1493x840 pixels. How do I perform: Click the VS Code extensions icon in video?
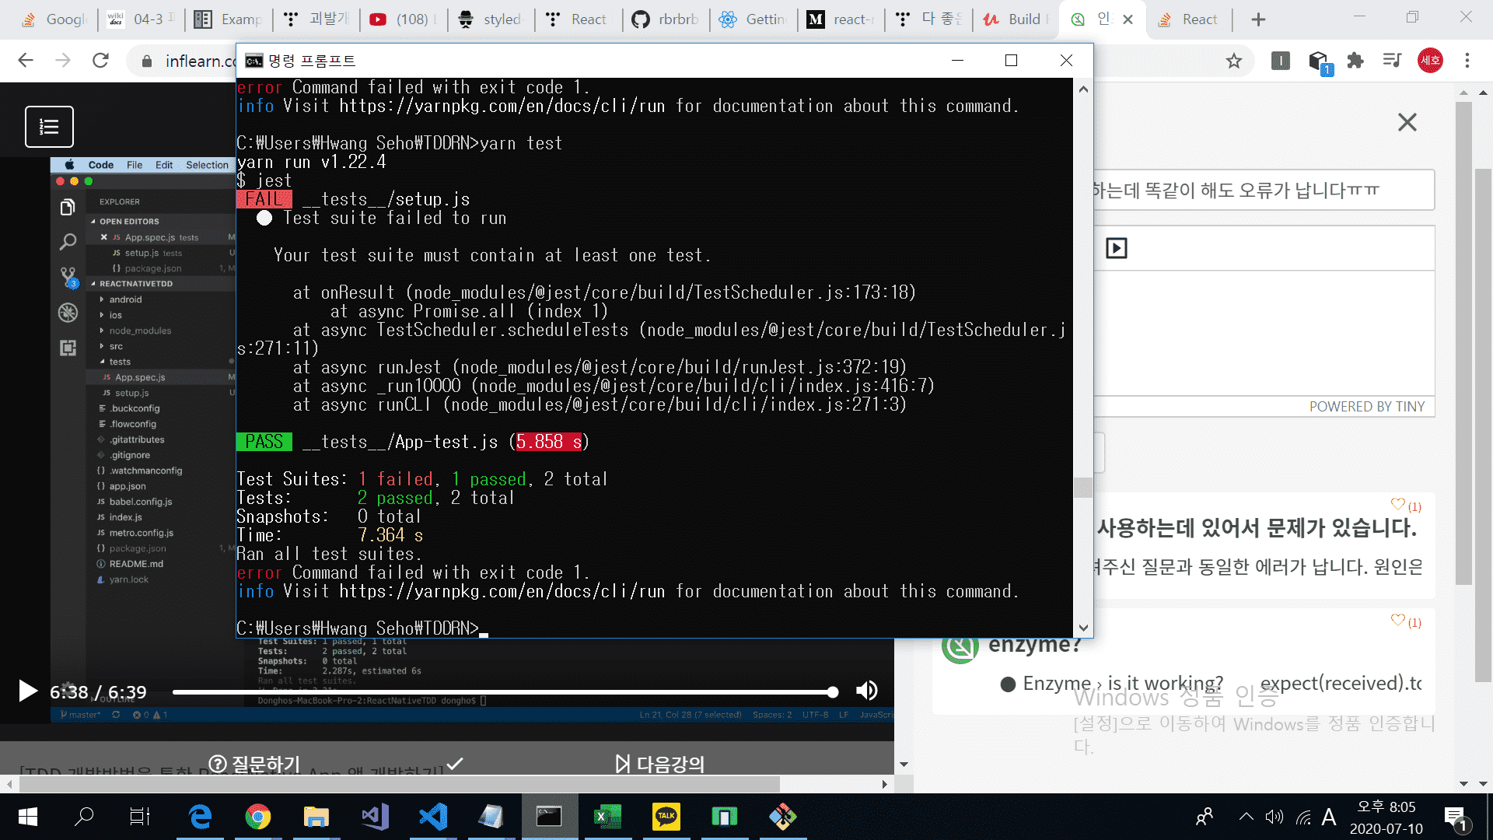point(68,348)
